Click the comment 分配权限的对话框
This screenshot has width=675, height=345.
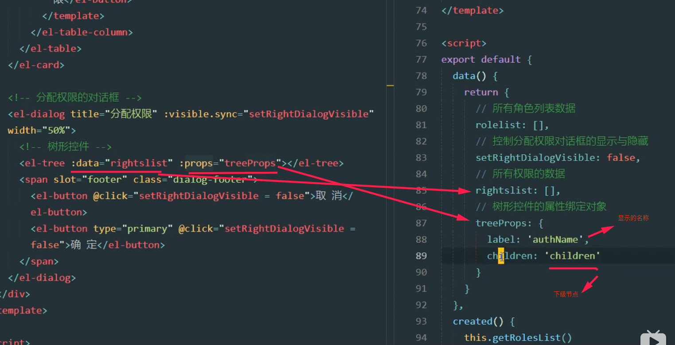(74, 97)
